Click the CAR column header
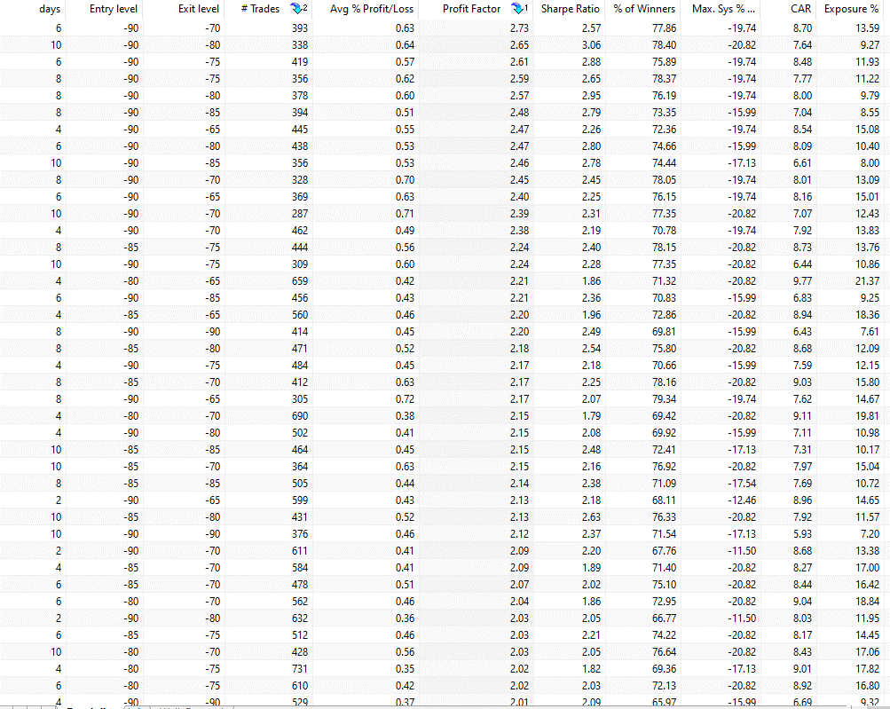The height and width of the screenshot is (709, 890). (800, 9)
